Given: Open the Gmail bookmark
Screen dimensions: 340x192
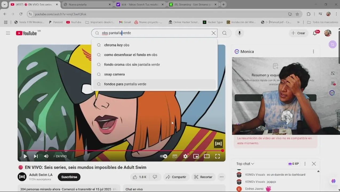Looking at the screenshot, I should (125, 22).
